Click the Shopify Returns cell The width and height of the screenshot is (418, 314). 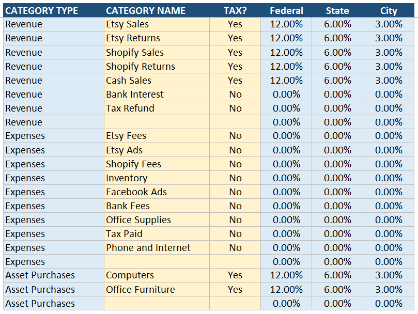point(156,66)
